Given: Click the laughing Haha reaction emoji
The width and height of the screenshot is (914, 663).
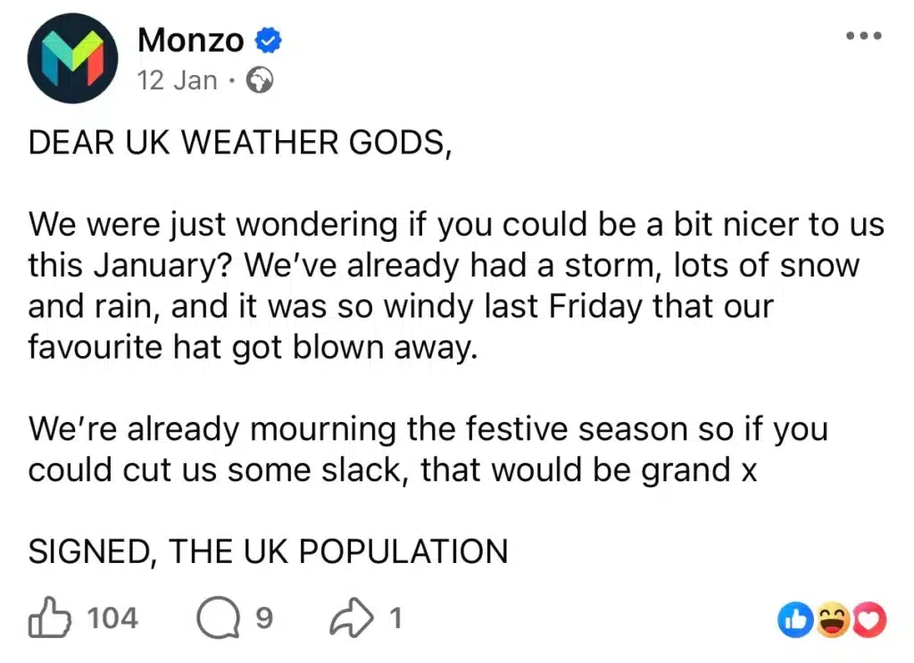Looking at the screenshot, I should click(x=831, y=618).
